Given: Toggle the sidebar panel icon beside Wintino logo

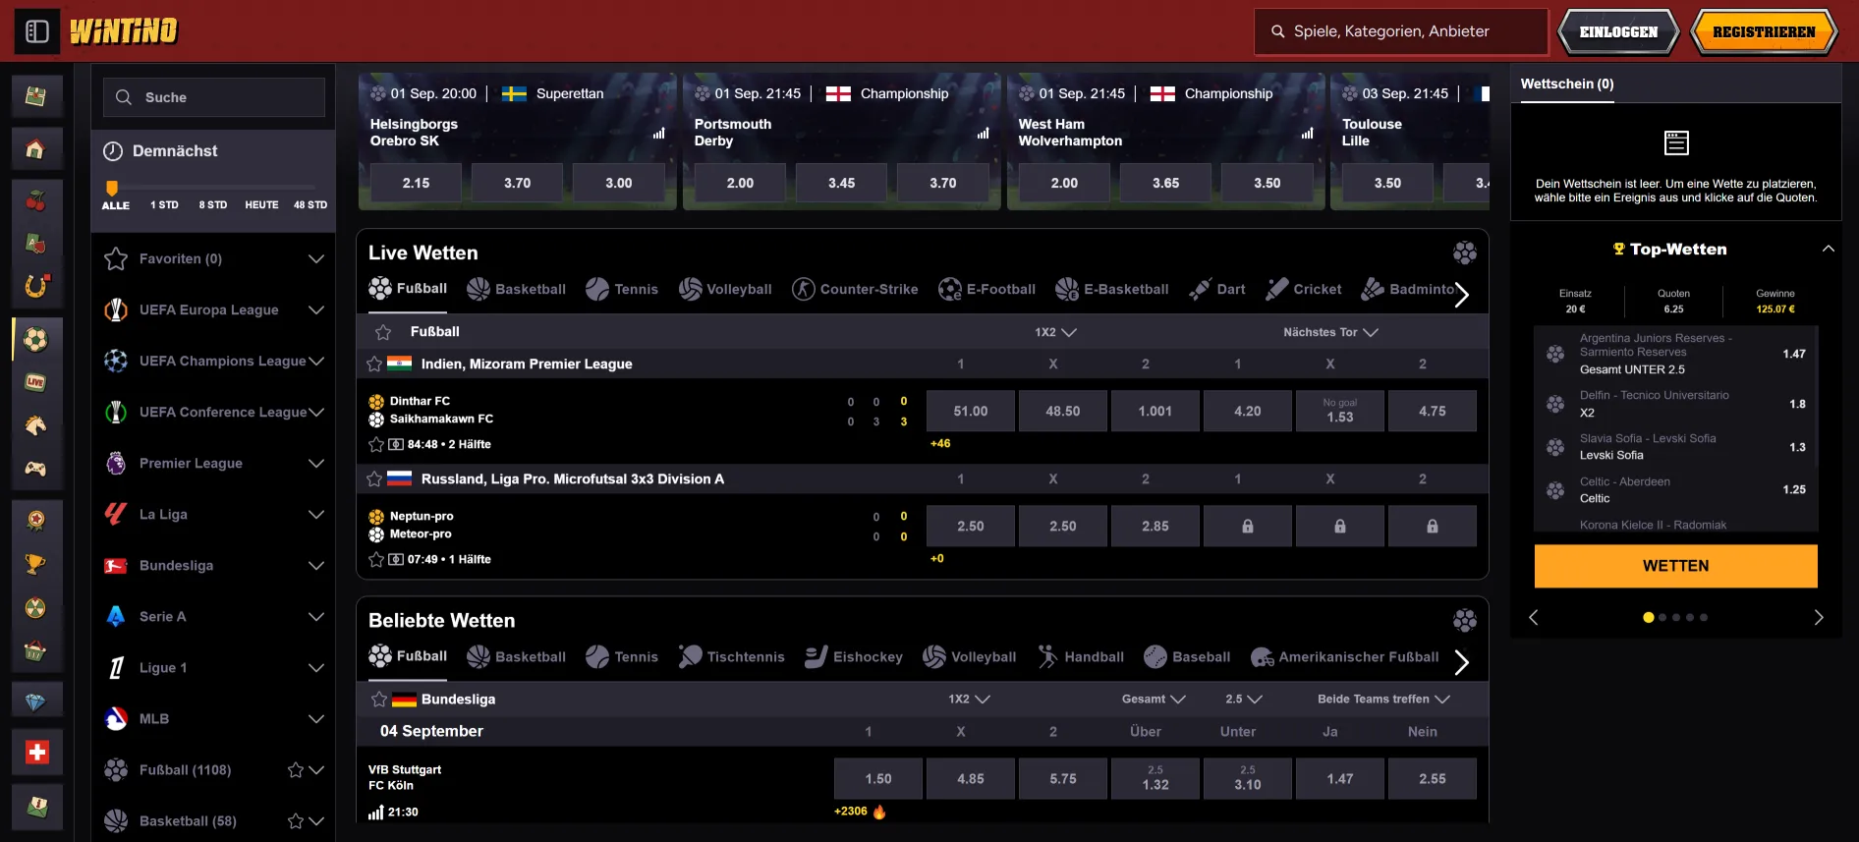Looking at the screenshot, I should point(37,31).
